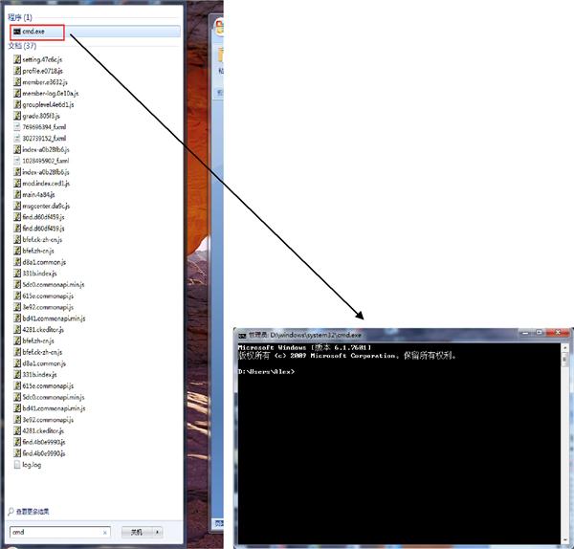574x549 pixels.
Task: Maximize the cmd.exe window
Action: [539, 333]
